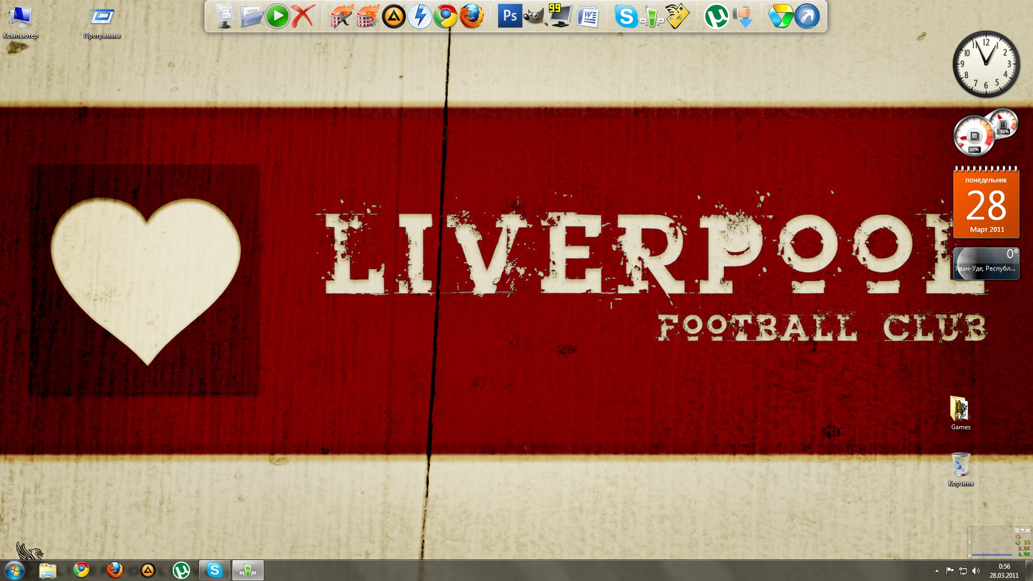Open uTorrent from the top dock
Image resolution: width=1033 pixels, height=581 pixels.
(716, 17)
